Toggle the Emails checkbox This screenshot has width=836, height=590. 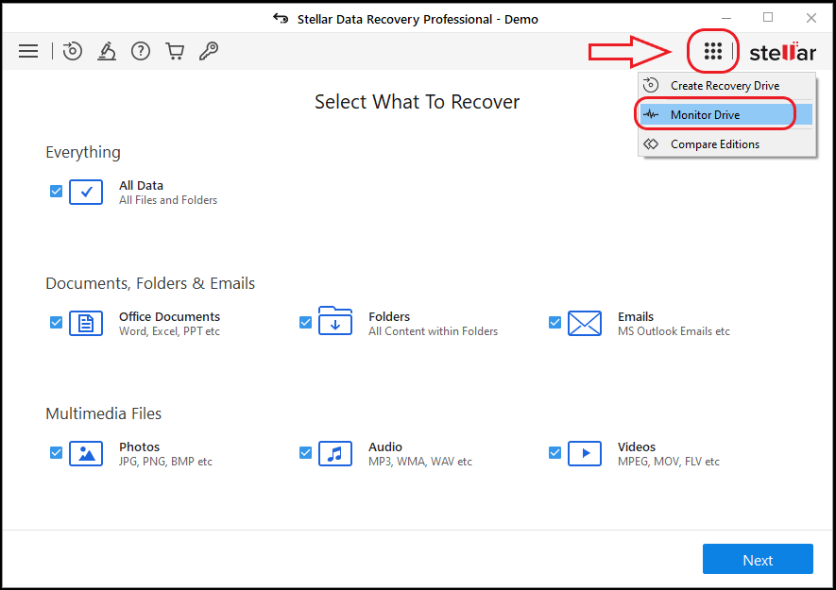coord(555,323)
